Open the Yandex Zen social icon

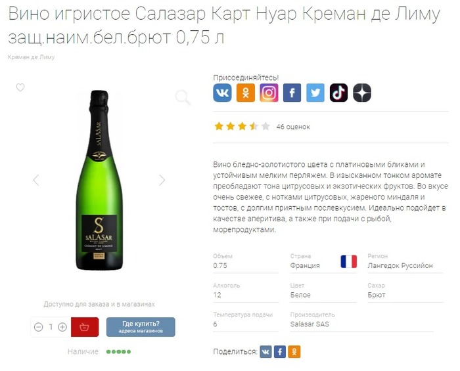point(362,93)
